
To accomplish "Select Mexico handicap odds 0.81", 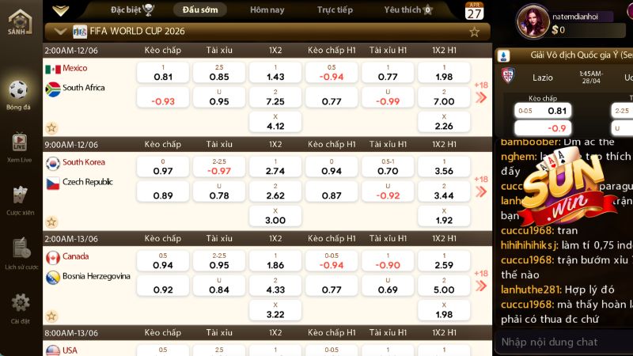I will 163,73.
